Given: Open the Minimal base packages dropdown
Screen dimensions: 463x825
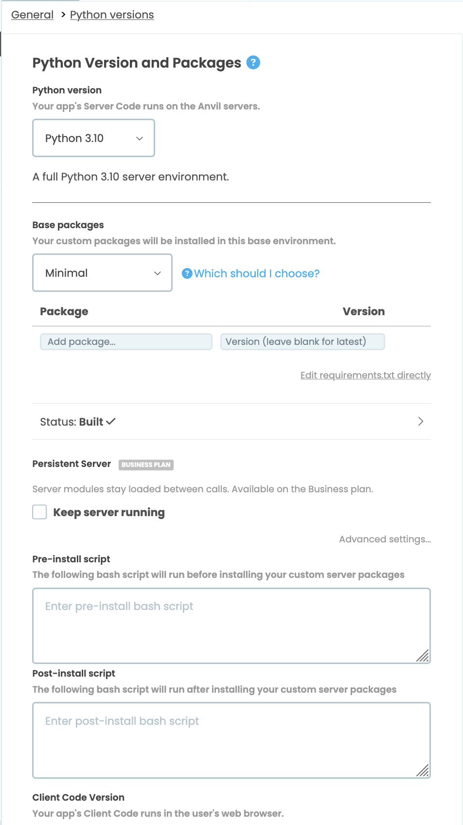Looking at the screenshot, I should (x=102, y=273).
